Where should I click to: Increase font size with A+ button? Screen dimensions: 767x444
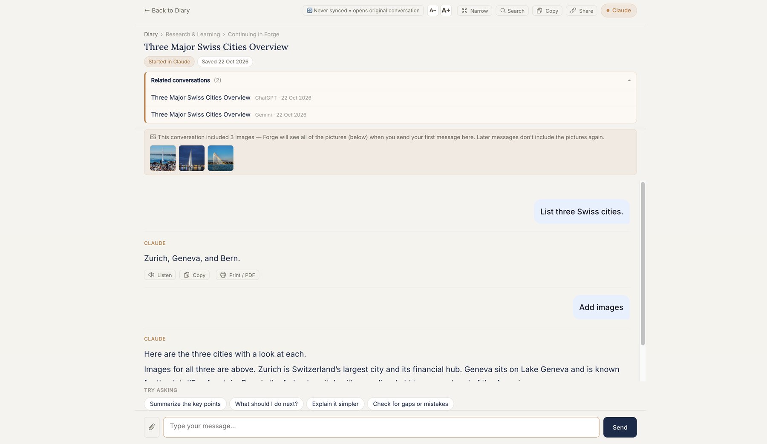click(x=446, y=11)
